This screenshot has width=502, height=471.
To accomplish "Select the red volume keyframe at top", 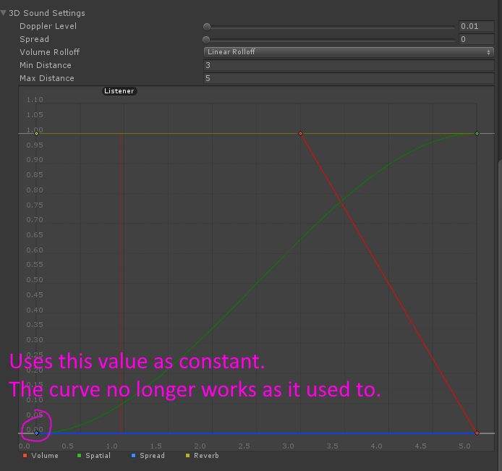I will [x=300, y=133].
